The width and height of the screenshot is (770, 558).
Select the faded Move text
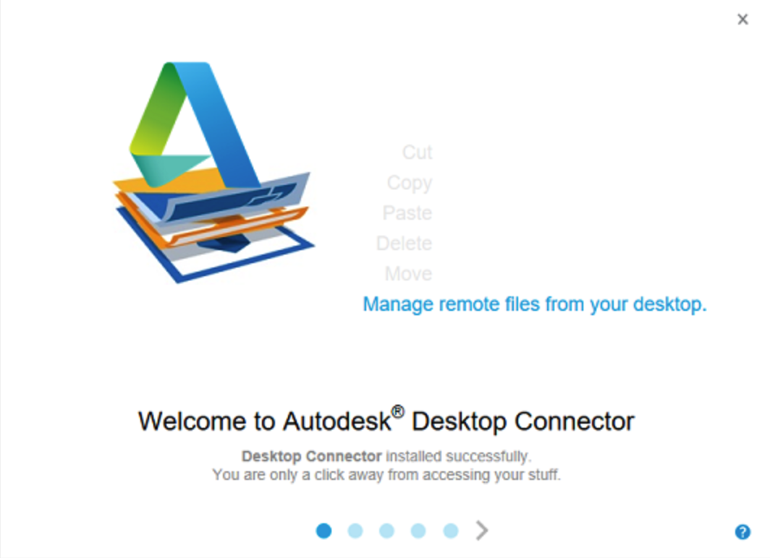[x=409, y=274]
